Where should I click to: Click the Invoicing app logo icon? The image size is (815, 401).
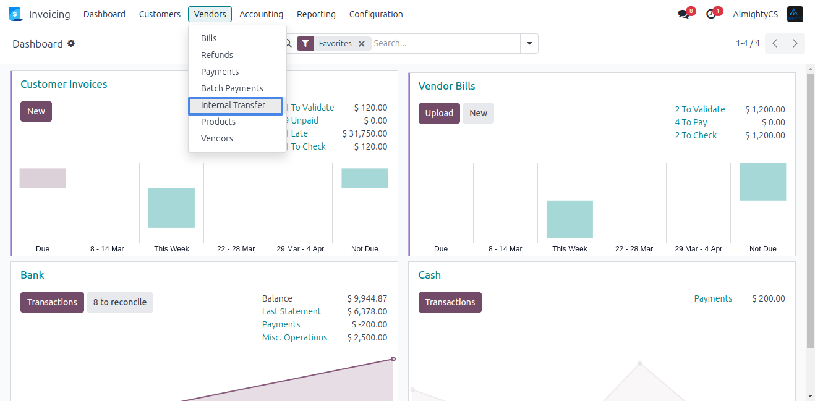point(15,14)
